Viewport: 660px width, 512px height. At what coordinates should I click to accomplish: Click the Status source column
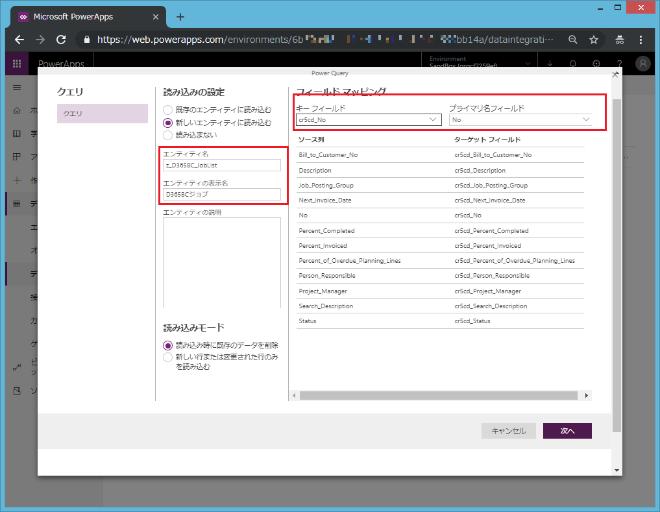tap(307, 321)
